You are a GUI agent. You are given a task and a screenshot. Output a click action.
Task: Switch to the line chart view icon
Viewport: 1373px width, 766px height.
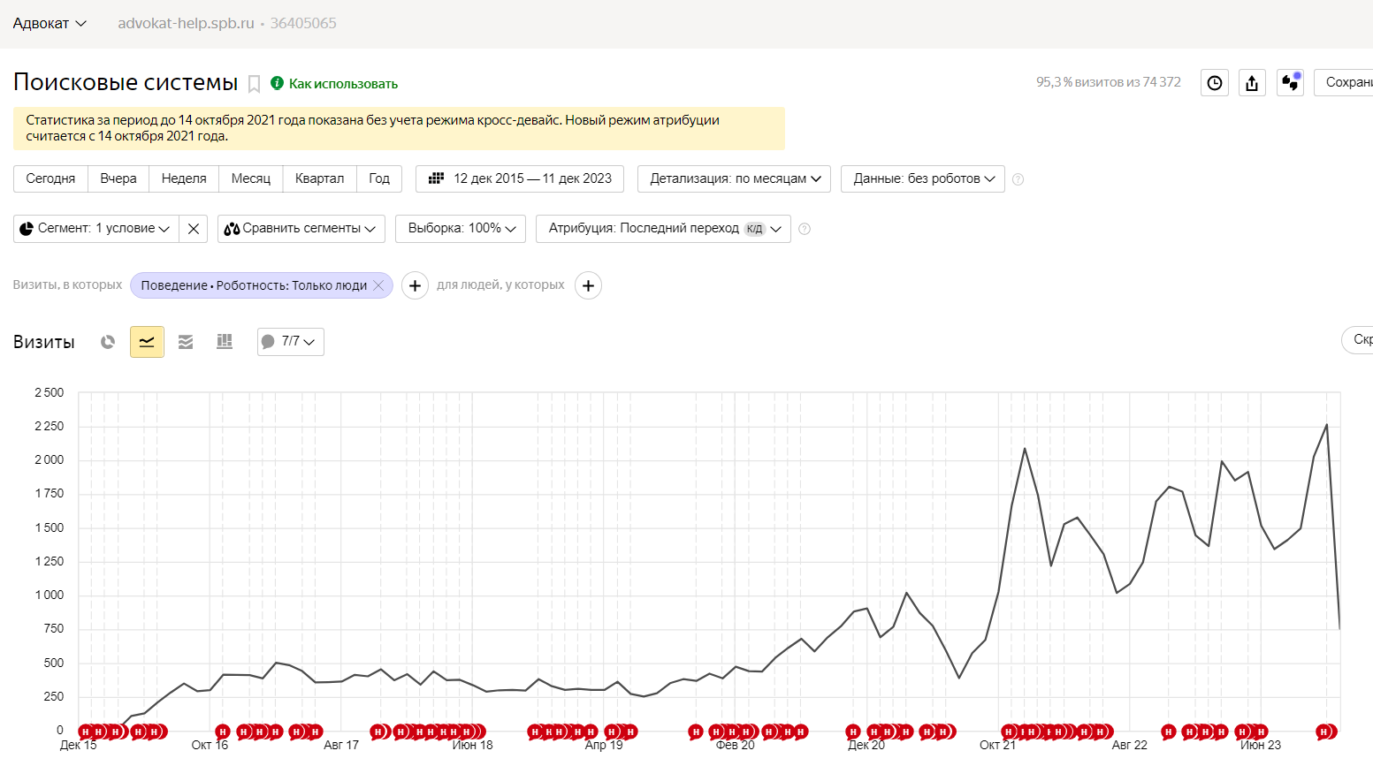tap(147, 342)
